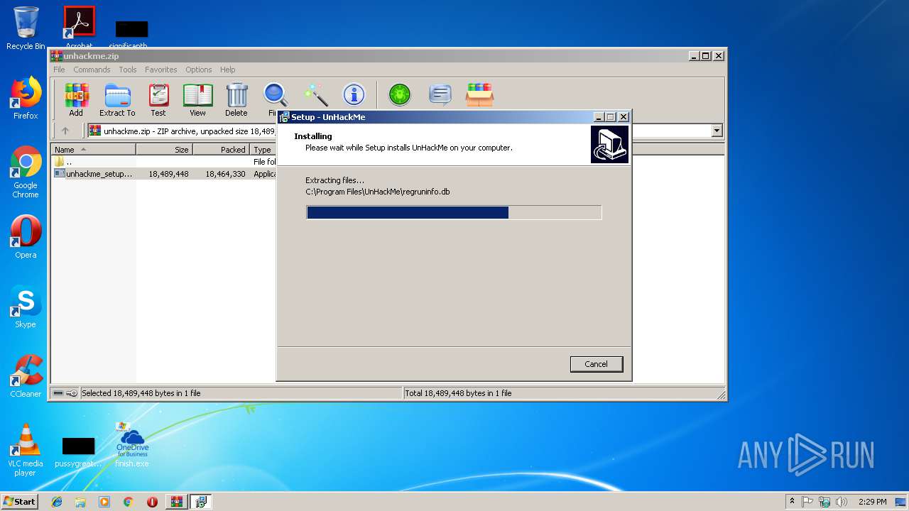Sort file list by Name column
Screen dimensions: 909x511
point(94,150)
